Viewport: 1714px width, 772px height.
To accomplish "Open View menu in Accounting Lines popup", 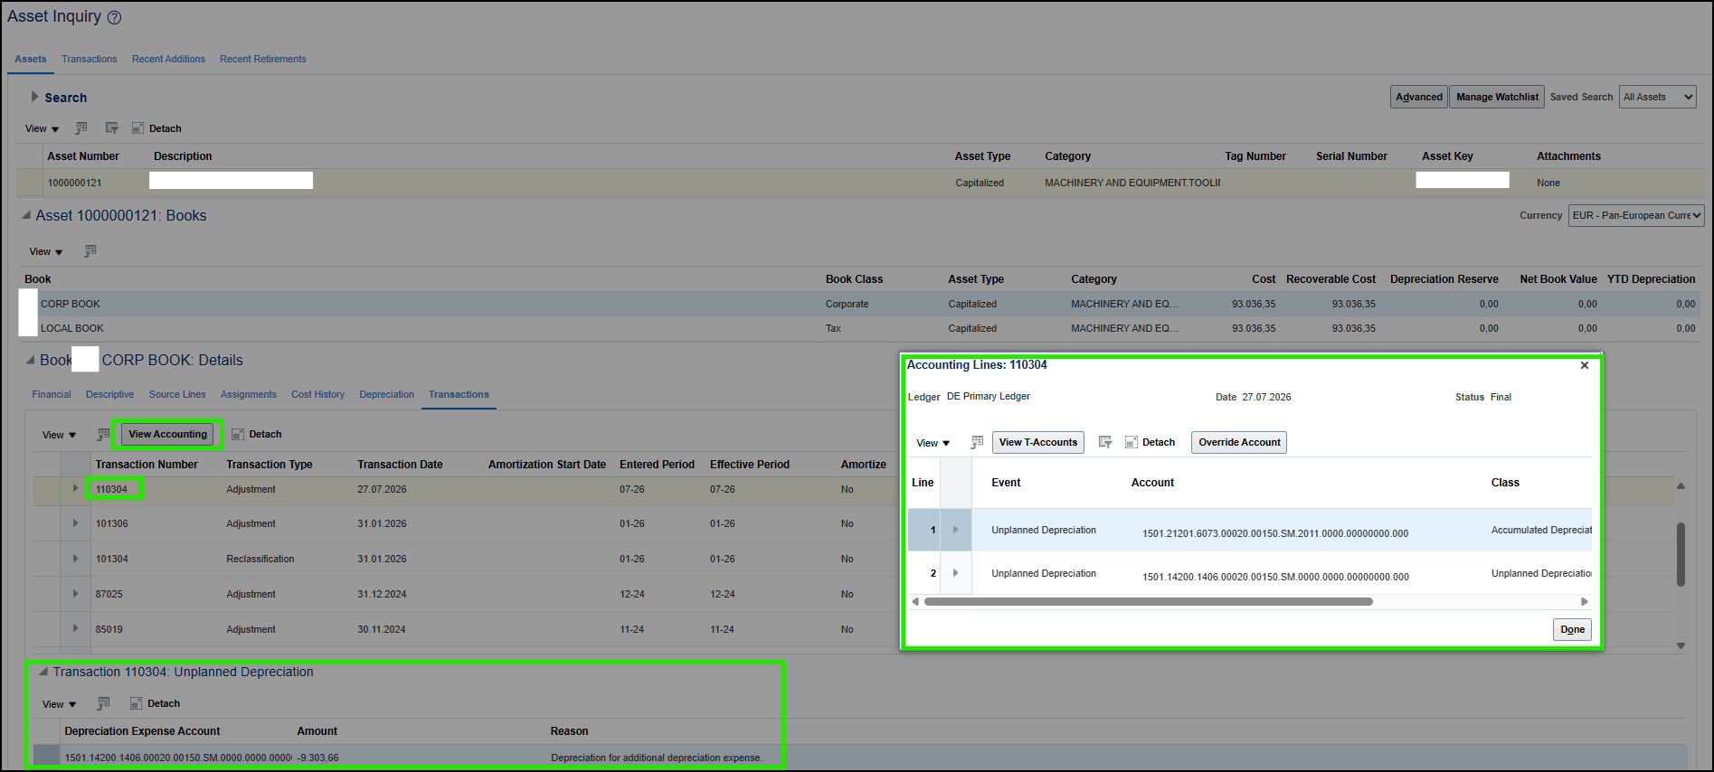I will coord(933,443).
